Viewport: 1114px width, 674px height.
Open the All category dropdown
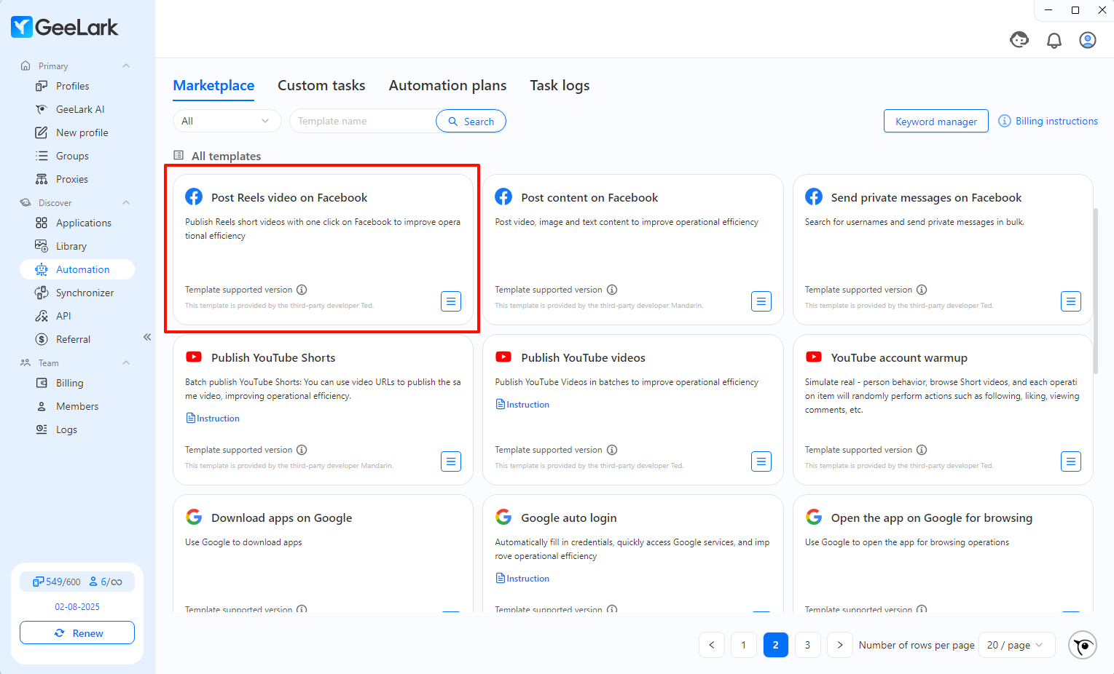pos(227,121)
